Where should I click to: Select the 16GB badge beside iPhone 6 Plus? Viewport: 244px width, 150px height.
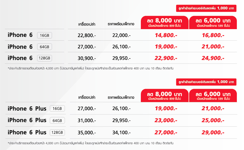[57, 108]
